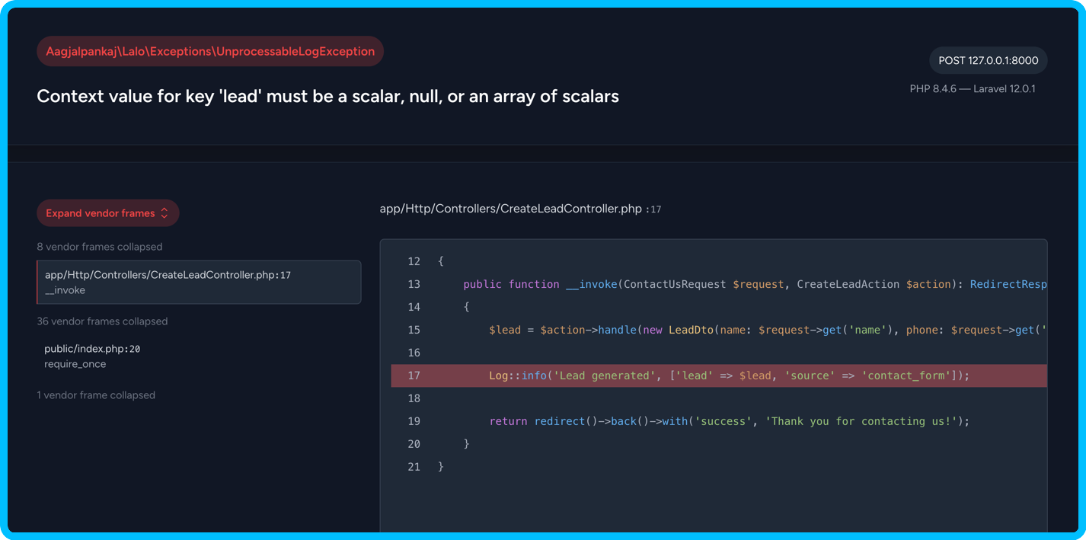The image size is (1086, 540).
Task: Click line number 12 in the code gutter
Action: 414,261
